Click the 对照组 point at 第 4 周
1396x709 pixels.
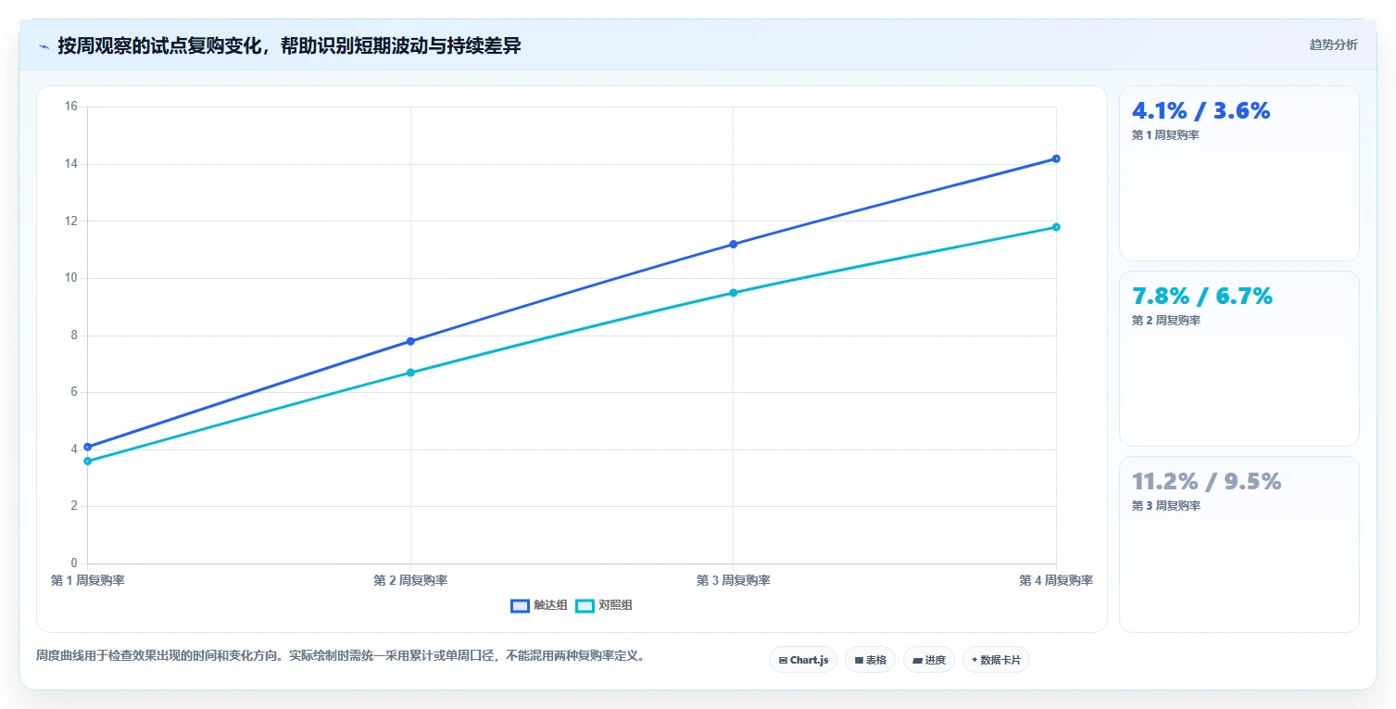[1056, 227]
